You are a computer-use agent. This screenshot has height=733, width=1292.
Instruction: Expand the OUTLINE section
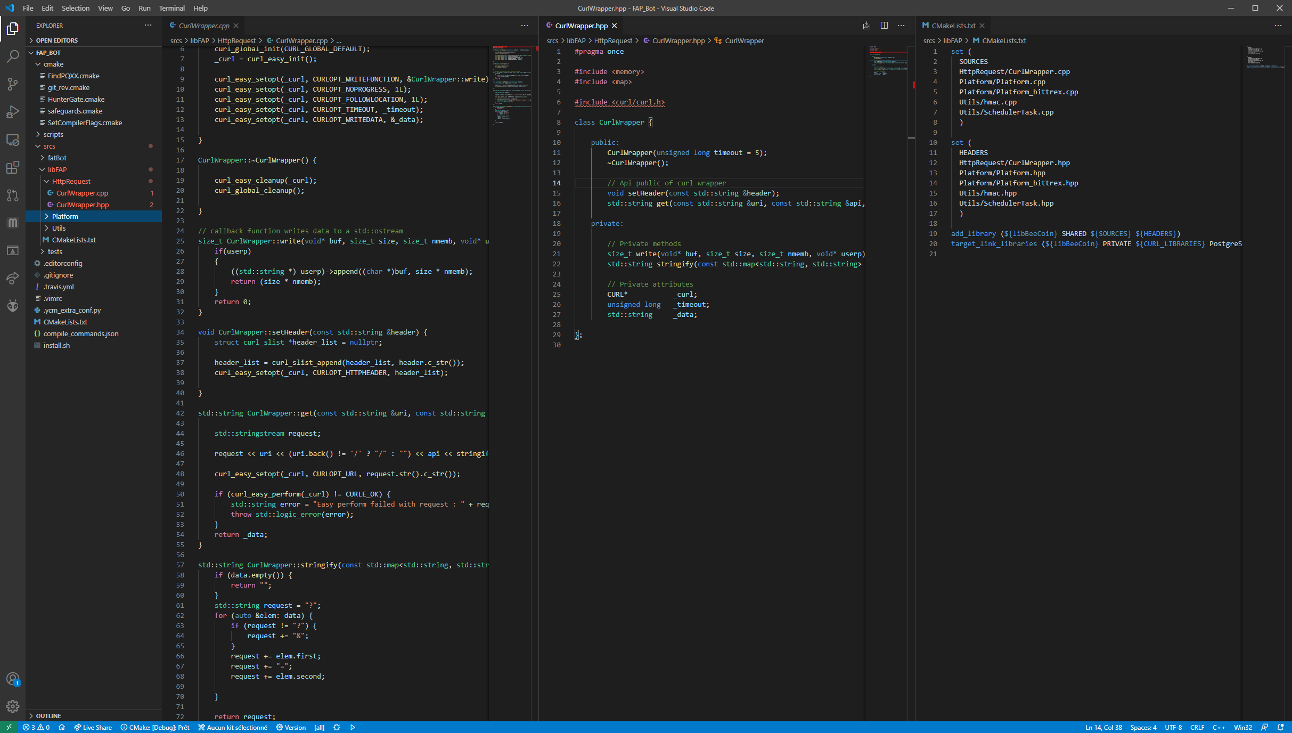coord(94,716)
